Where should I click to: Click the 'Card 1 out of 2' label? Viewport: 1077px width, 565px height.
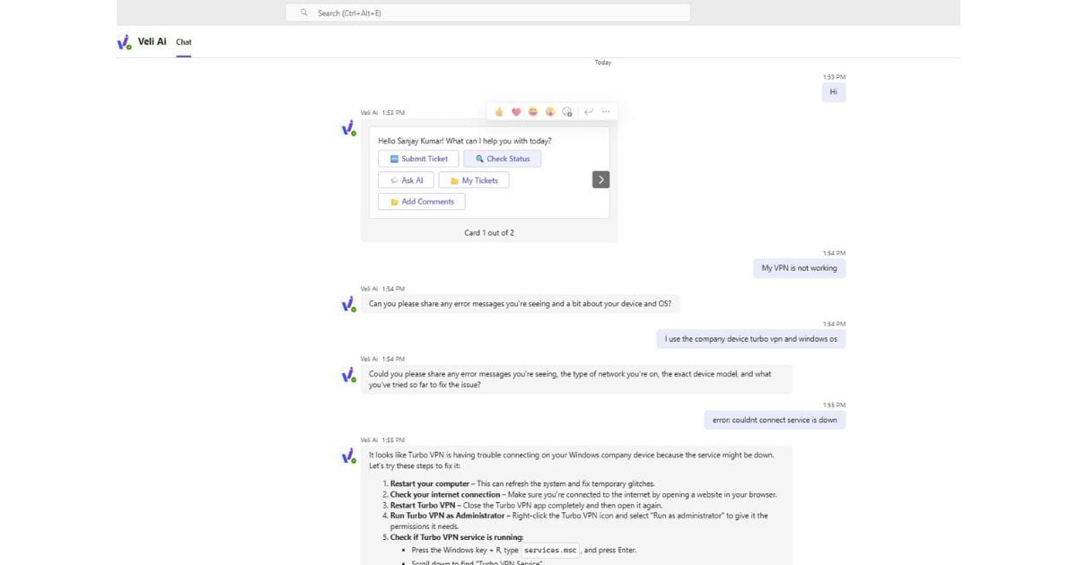click(x=489, y=232)
